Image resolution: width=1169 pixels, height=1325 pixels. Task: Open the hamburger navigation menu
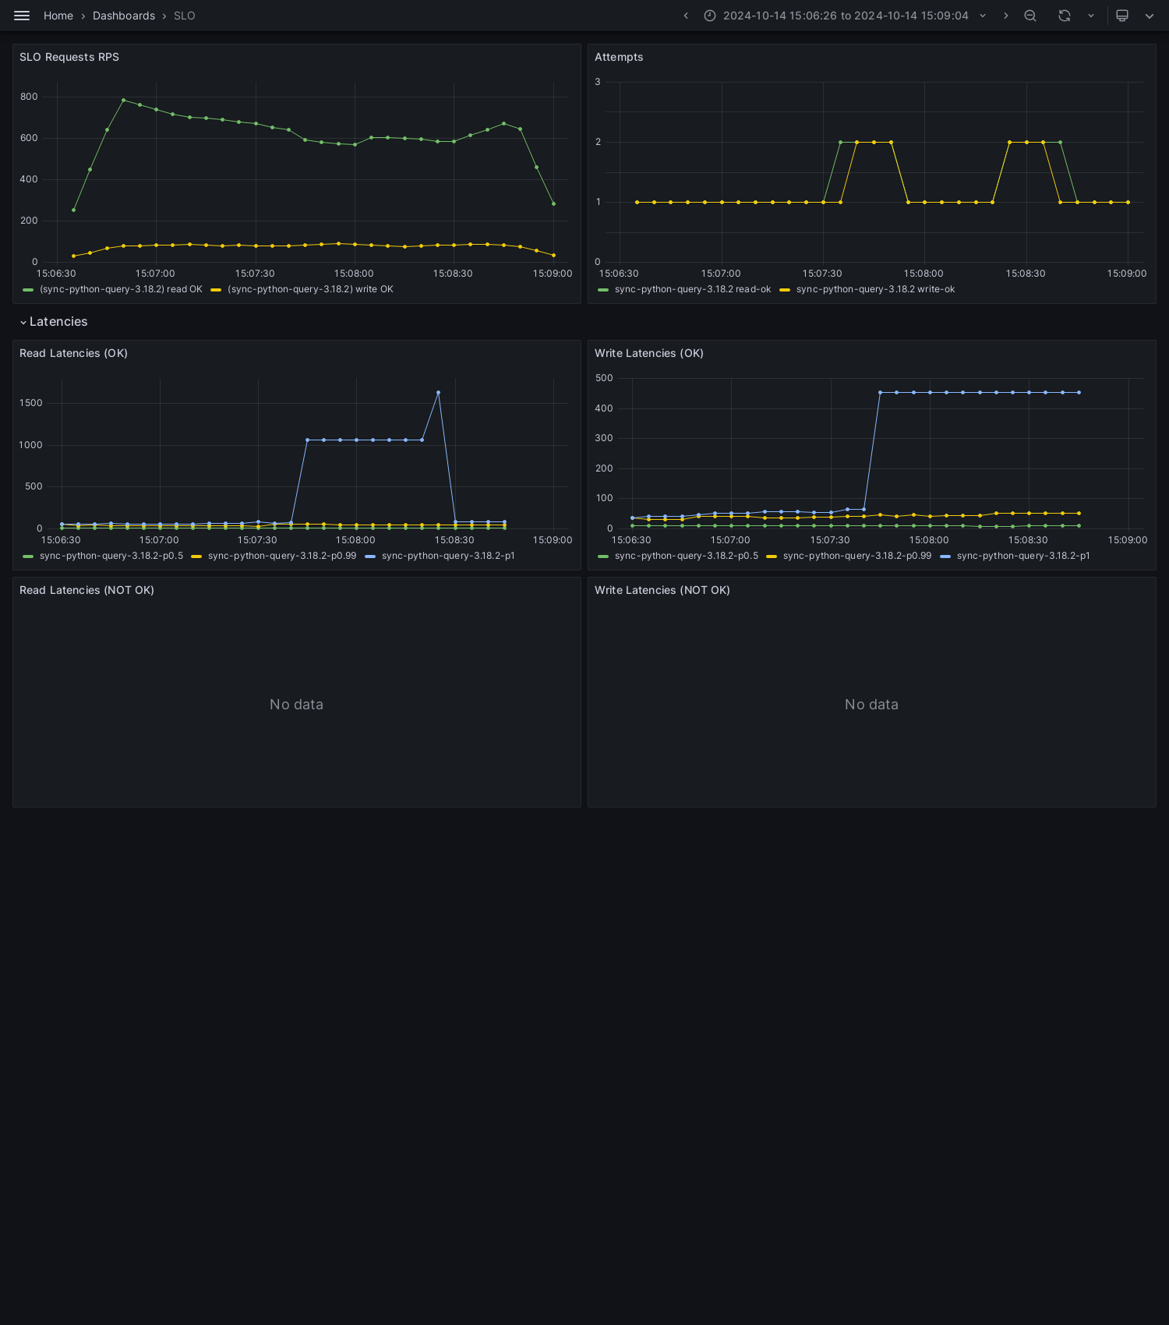(22, 16)
